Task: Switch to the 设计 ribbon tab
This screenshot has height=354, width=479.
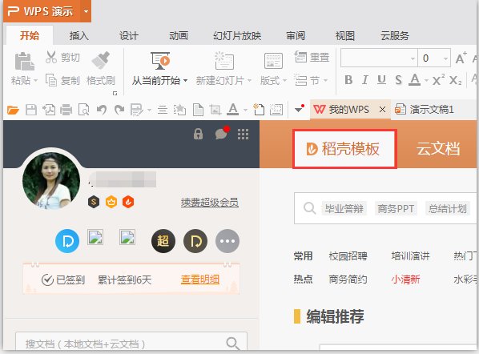Action: pos(129,36)
